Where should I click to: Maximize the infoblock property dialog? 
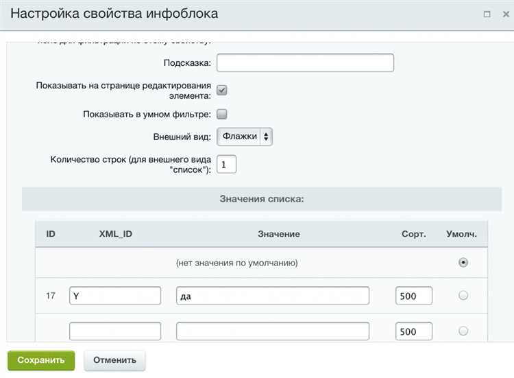pyautogui.click(x=487, y=14)
